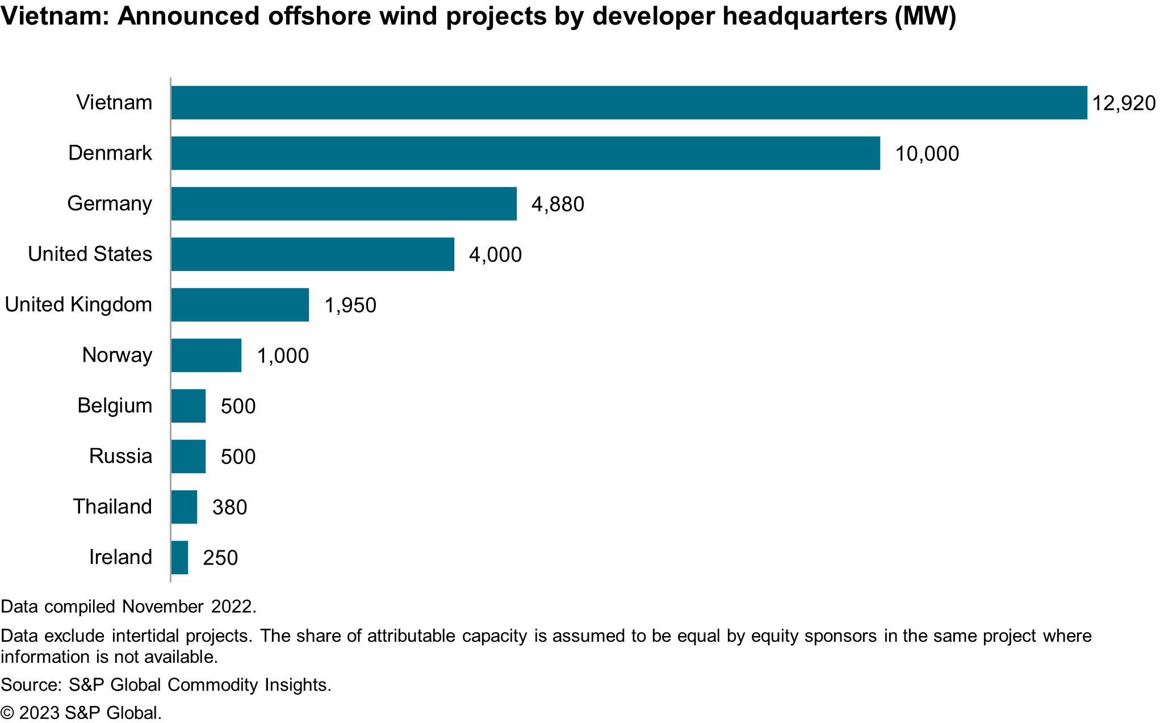The image size is (1164, 723).
Task: Select the Thailand bar
Action: (184, 507)
